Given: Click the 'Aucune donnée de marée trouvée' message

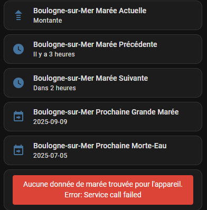Looking at the screenshot, I should point(103,184).
